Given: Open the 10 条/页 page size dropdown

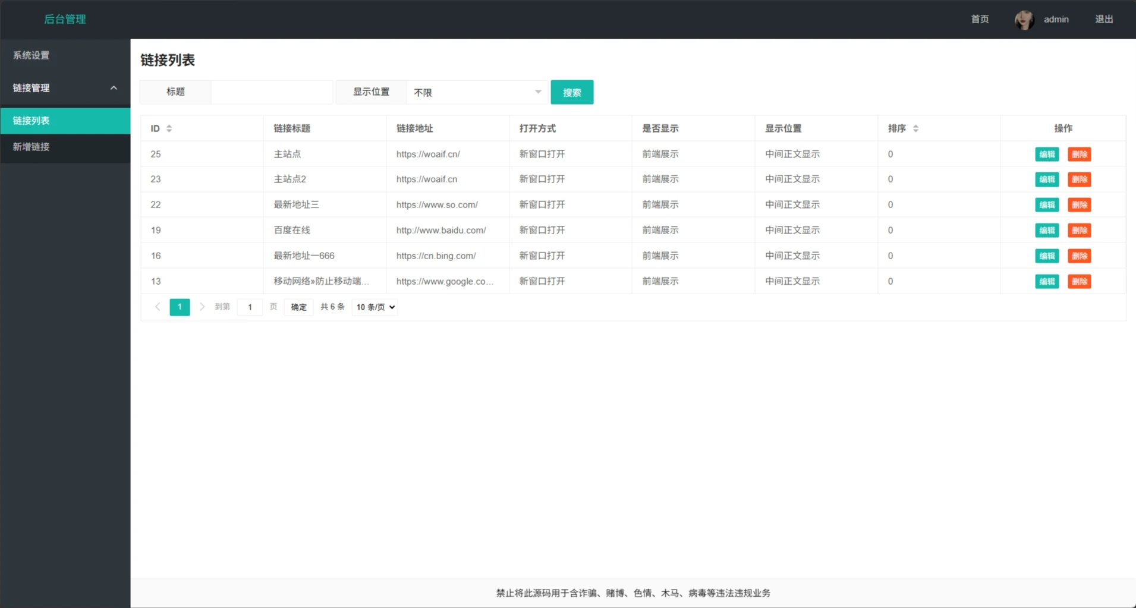Looking at the screenshot, I should [x=375, y=307].
